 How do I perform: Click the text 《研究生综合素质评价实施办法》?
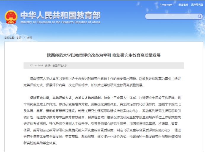[x=147, y=130]
